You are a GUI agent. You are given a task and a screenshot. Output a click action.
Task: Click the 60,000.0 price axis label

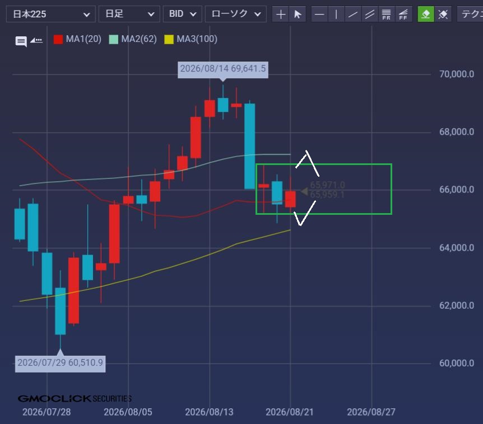pos(457,364)
